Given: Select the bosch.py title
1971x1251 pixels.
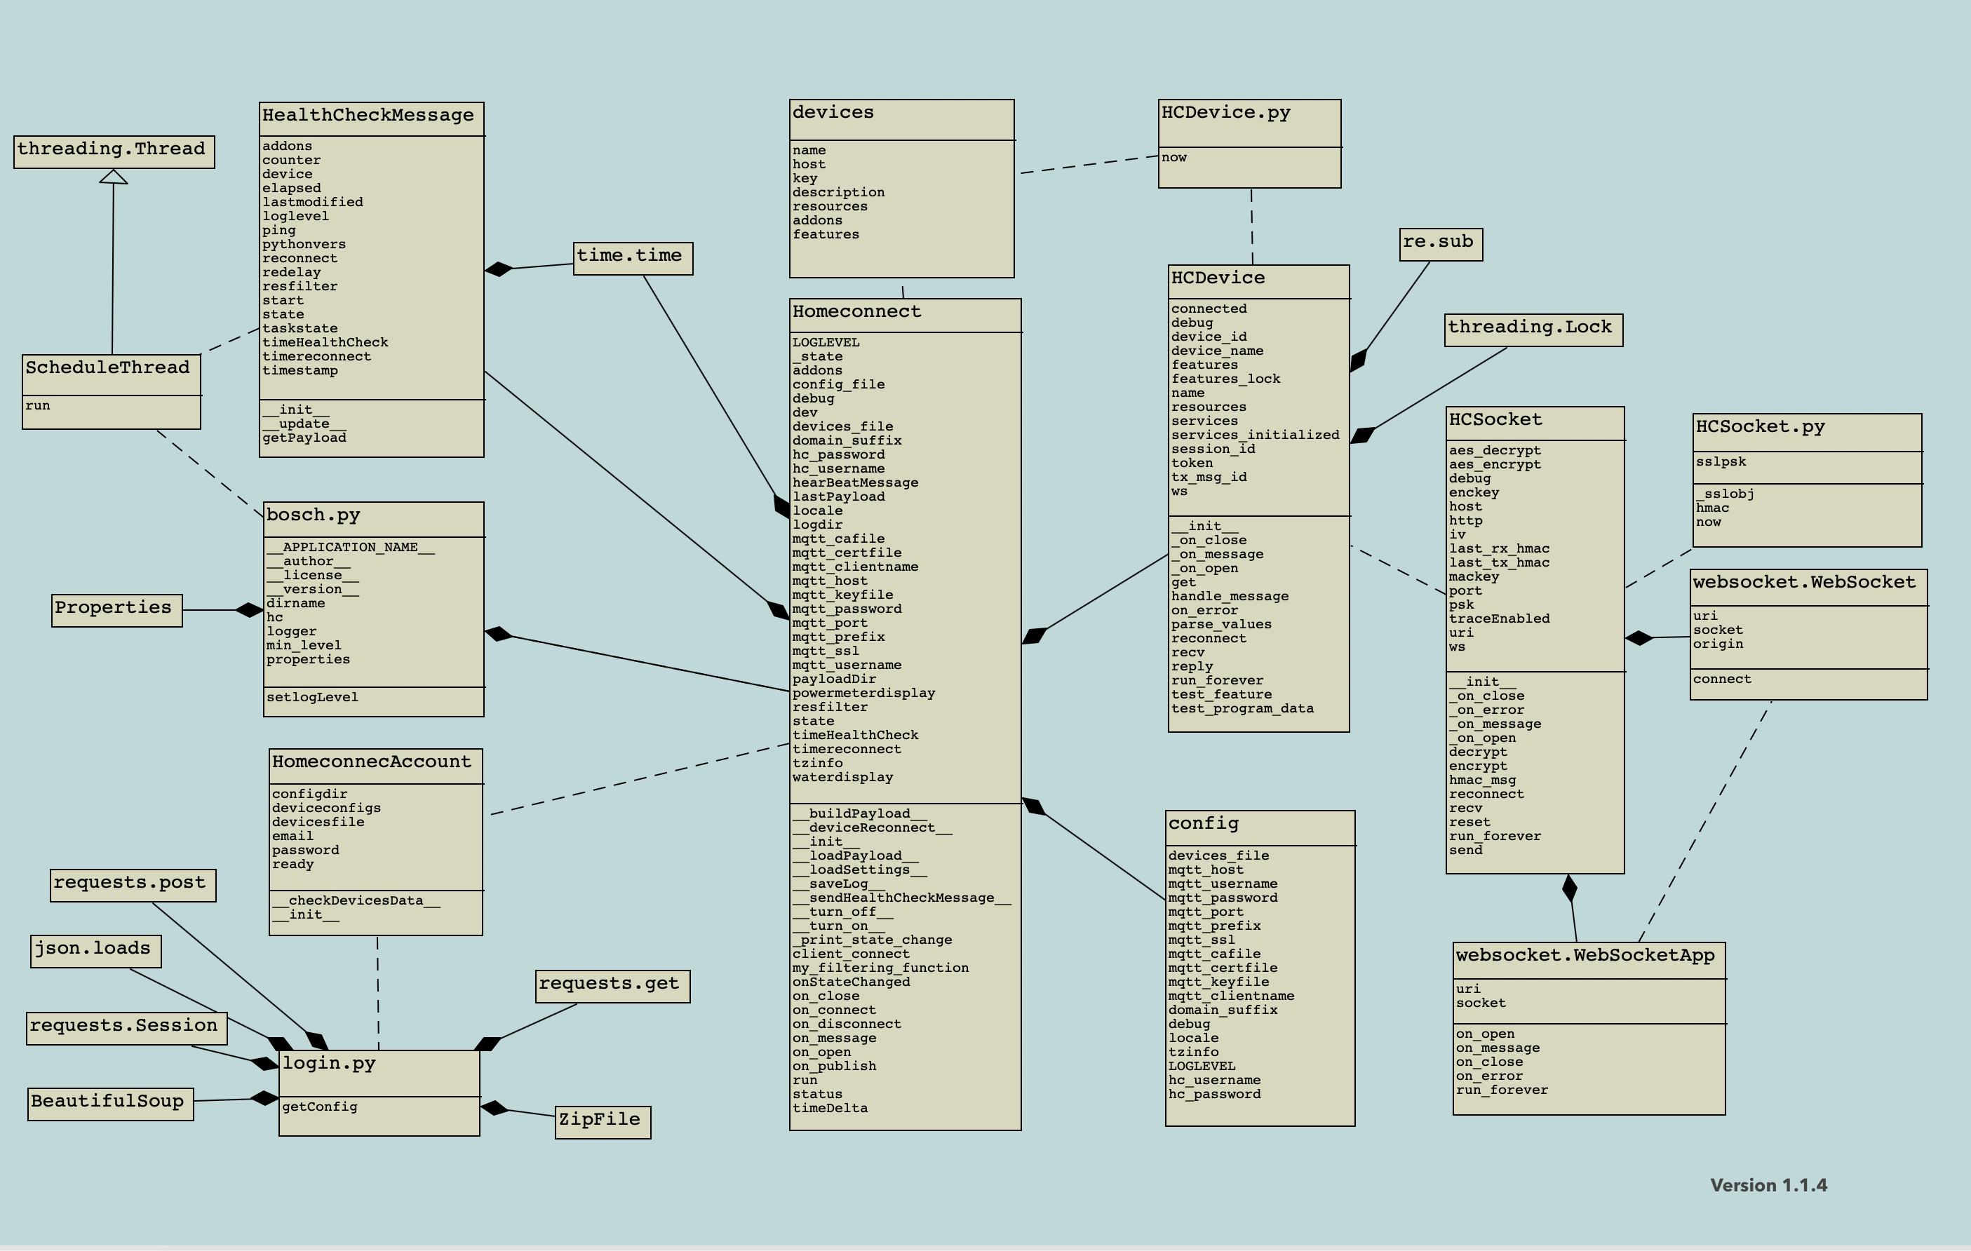Looking at the screenshot, I should pyautogui.click(x=314, y=515).
